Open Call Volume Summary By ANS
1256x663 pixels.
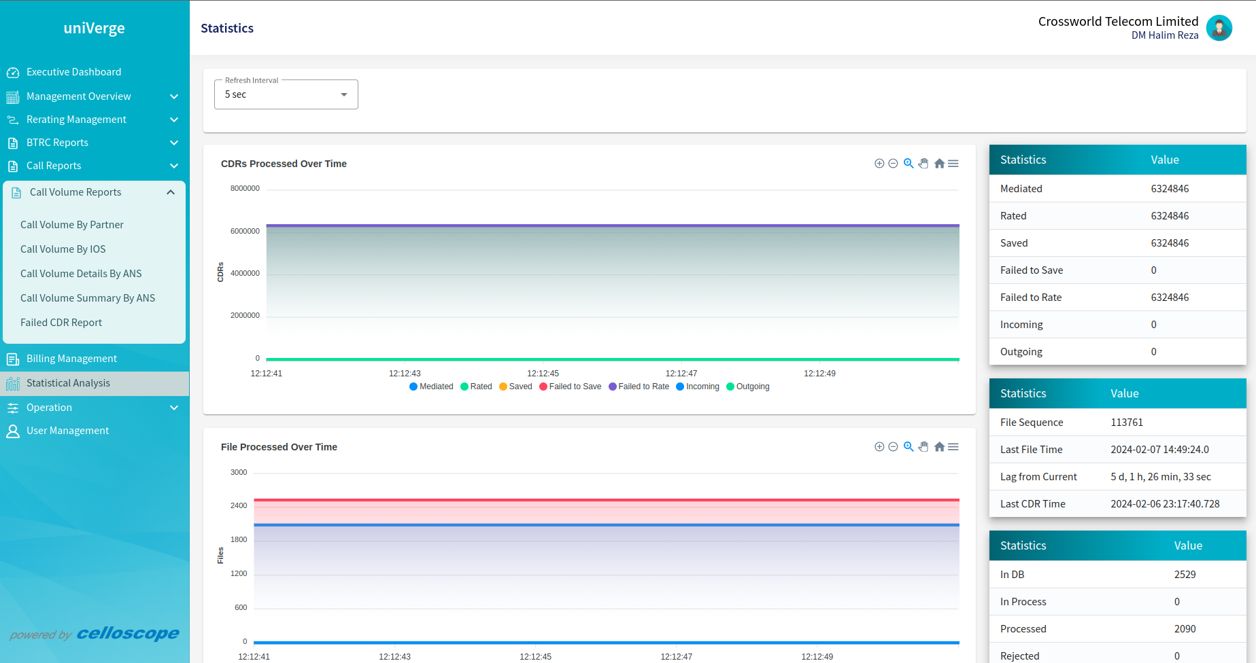pos(88,298)
